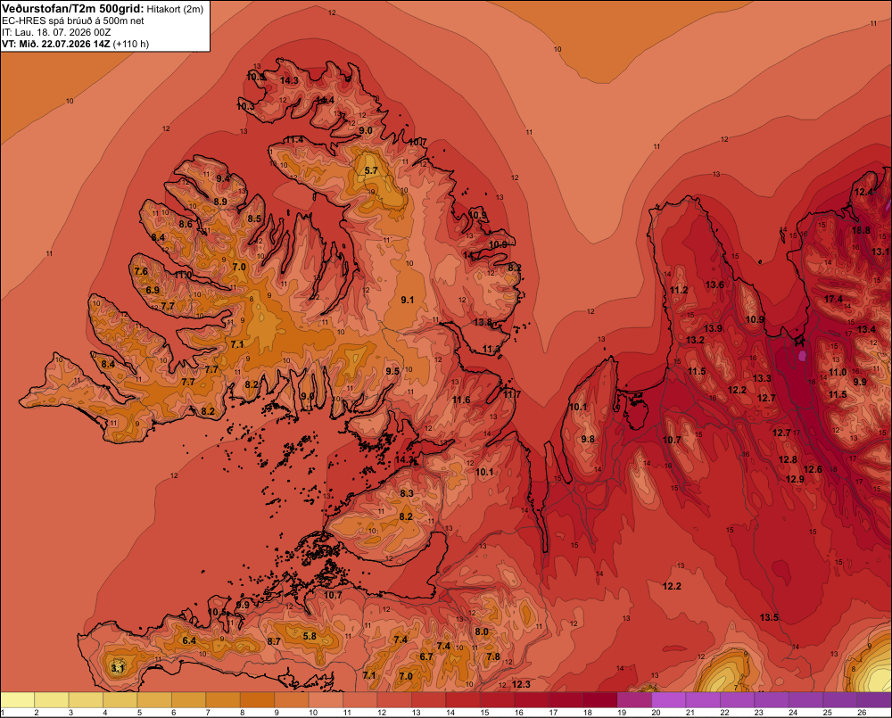Click the 12.3 label near the bottom edge

521,684
